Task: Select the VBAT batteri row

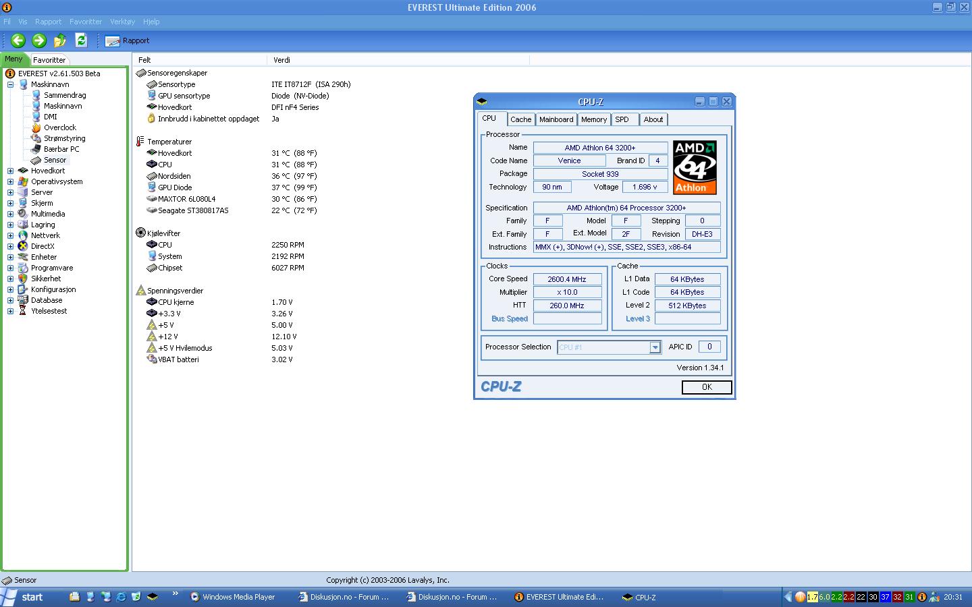Action: 220,359
